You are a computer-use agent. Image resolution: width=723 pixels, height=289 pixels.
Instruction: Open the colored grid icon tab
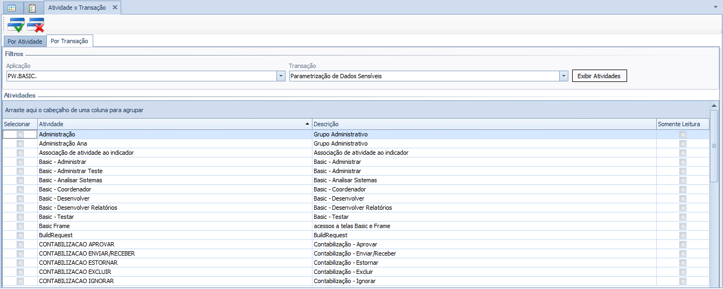coord(11,8)
